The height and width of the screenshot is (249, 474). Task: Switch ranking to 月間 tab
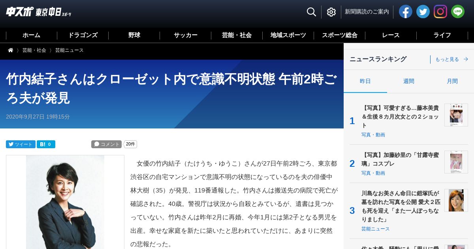point(452,81)
